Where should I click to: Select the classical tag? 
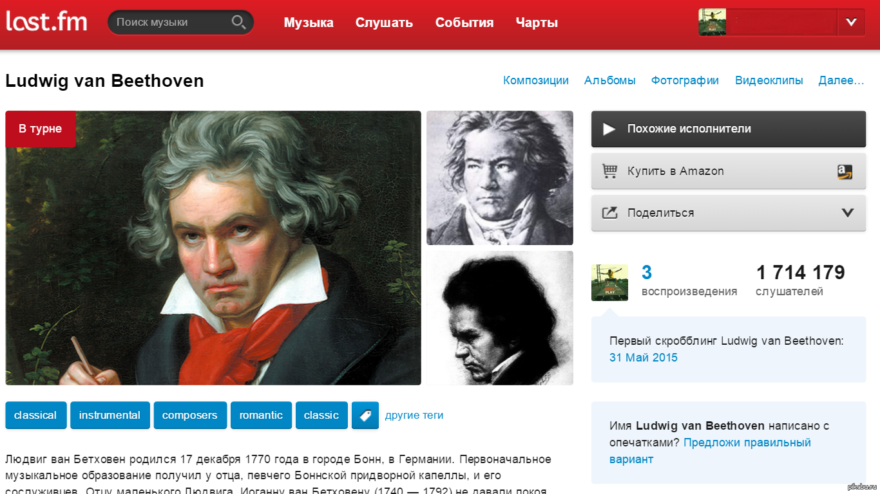(x=35, y=416)
